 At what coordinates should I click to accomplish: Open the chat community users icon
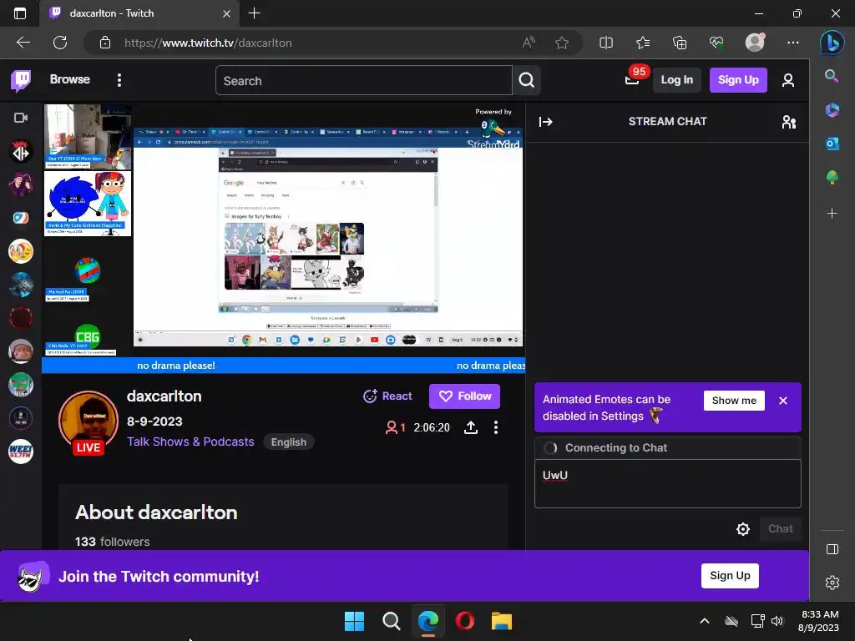pyautogui.click(x=789, y=122)
